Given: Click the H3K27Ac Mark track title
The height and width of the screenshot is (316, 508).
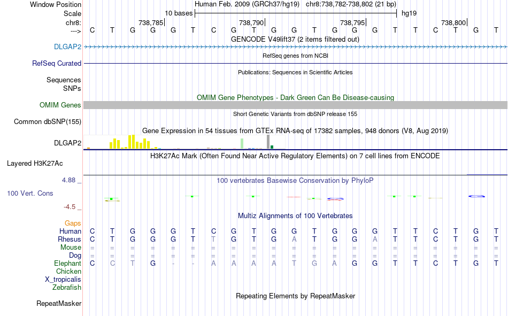Looking at the screenshot, I should tap(295, 156).
